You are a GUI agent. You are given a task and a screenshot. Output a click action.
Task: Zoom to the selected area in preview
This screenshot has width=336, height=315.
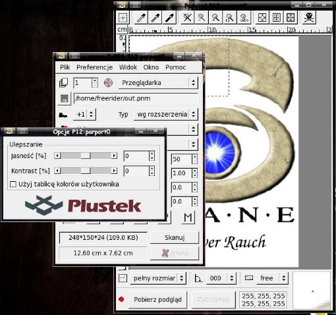(229, 18)
